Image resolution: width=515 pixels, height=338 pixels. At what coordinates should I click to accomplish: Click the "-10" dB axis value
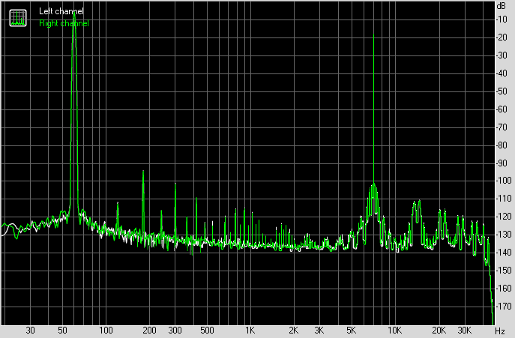tap(502, 19)
